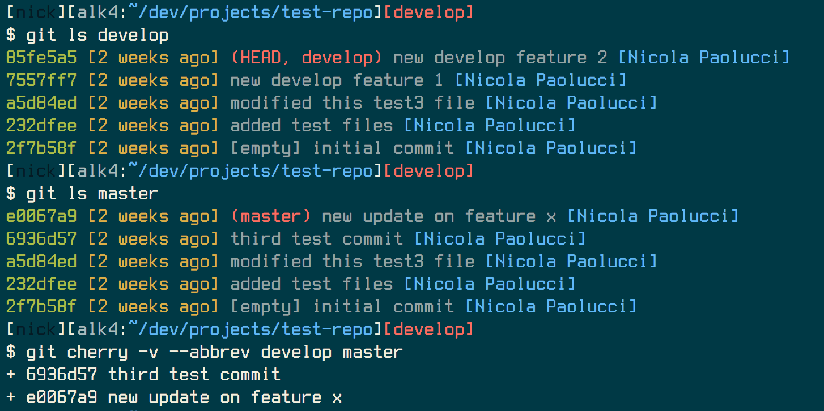The image size is (824, 411).
Task: Click the -v flag in cherry command
Action: [x=148, y=352]
